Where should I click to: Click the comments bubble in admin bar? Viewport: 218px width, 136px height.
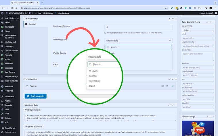(30, 13)
